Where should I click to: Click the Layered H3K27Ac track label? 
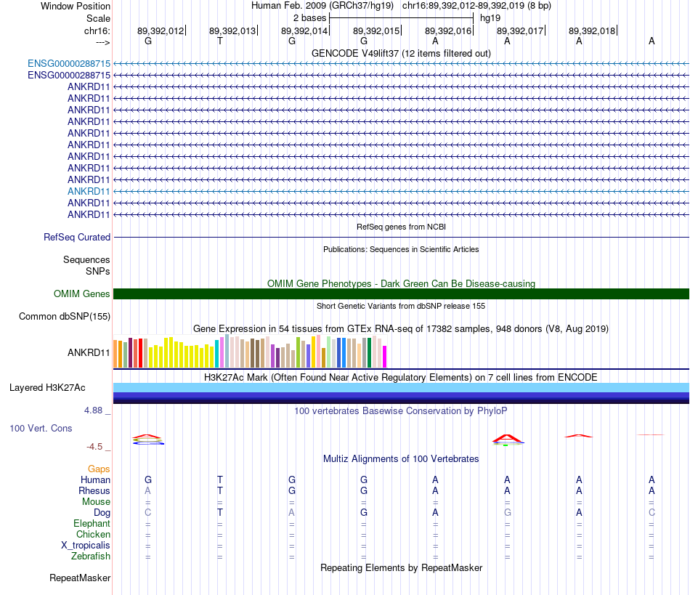(47, 388)
